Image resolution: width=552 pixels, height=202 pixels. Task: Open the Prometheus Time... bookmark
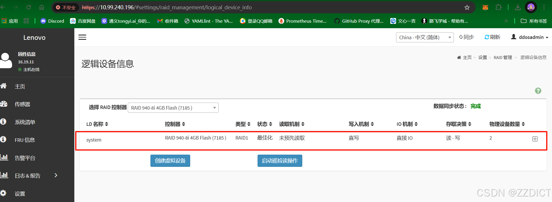303,21
